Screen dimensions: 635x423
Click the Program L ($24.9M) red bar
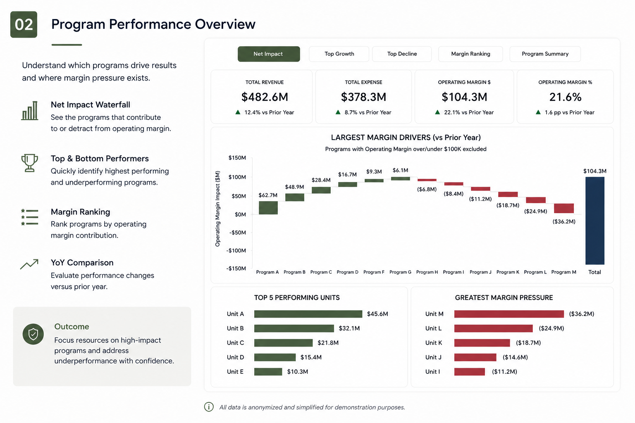[x=536, y=200]
